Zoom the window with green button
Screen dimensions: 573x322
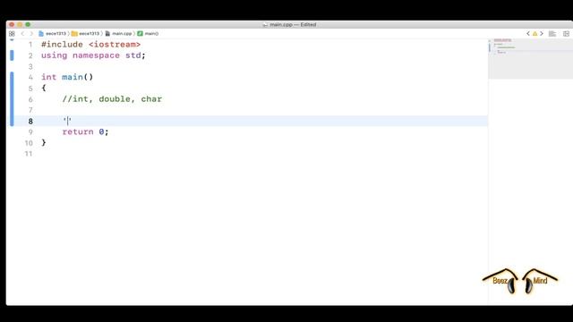click(28, 24)
